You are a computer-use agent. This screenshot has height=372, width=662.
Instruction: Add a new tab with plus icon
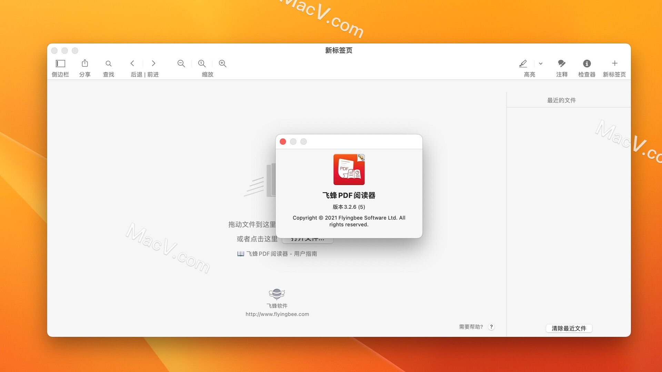(x=614, y=63)
